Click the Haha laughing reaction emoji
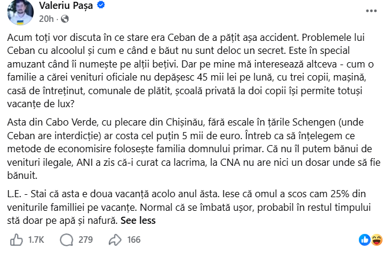Viewport: 389px width, 257px height. click(377, 240)
